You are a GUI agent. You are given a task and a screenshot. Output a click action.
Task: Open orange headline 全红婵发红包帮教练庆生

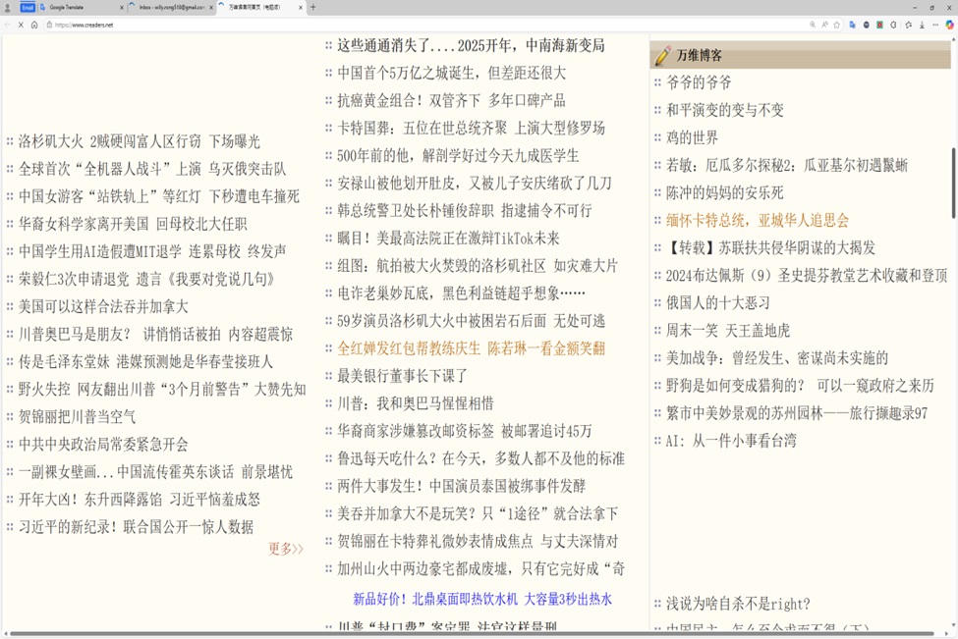pyautogui.click(x=471, y=348)
